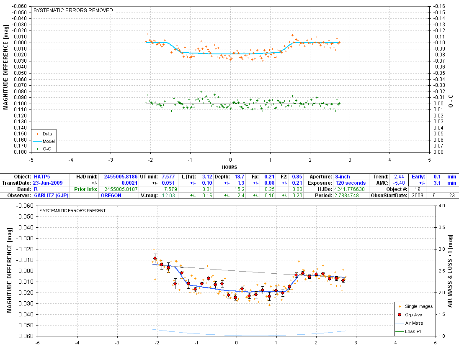
Task: Click the top chart MAGNITUDE DIFFERENCE axis label
Action: [5, 67]
